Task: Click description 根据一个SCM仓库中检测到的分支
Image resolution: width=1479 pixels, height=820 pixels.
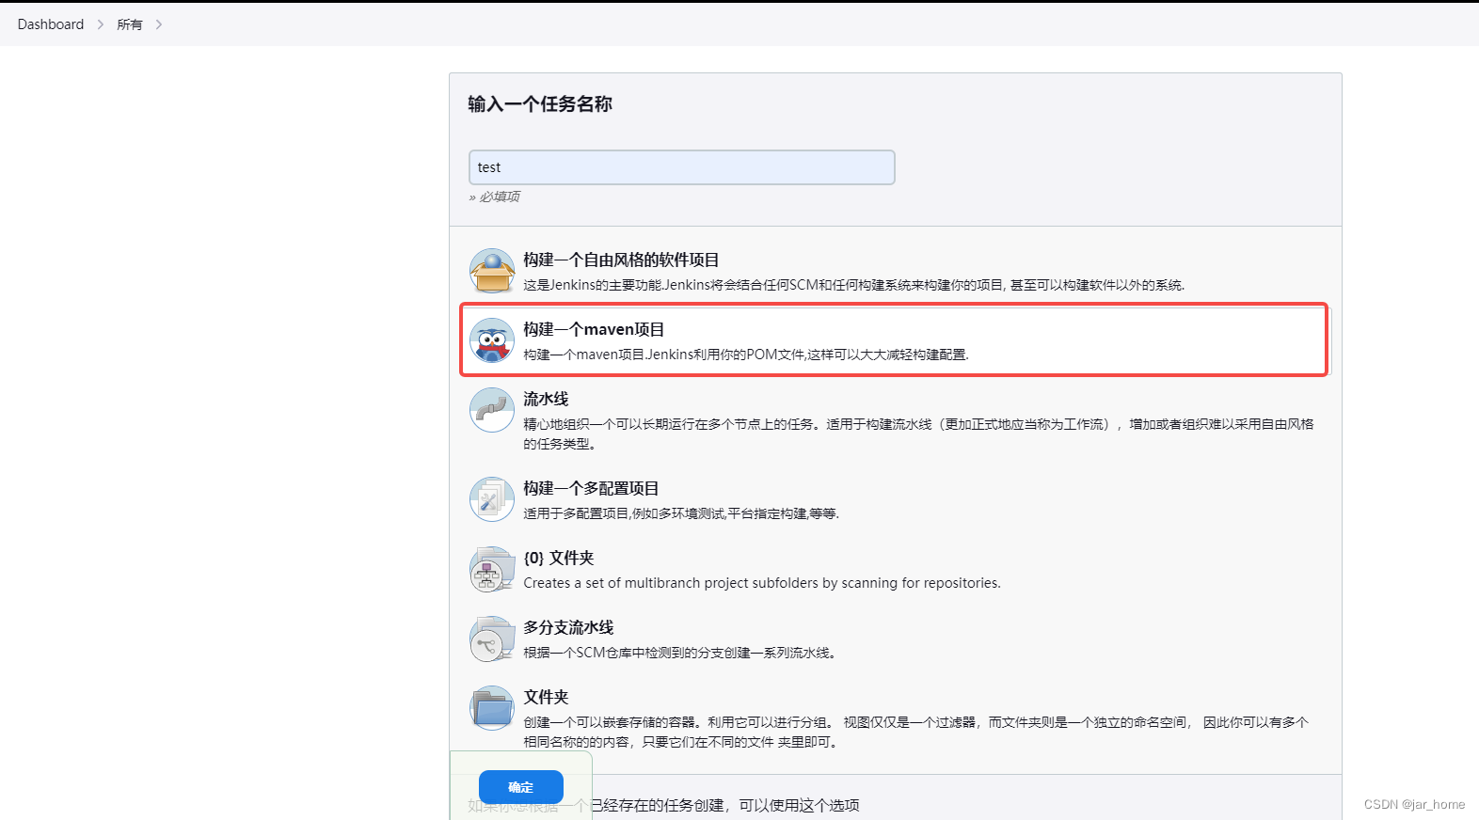Action: (x=679, y=653)
